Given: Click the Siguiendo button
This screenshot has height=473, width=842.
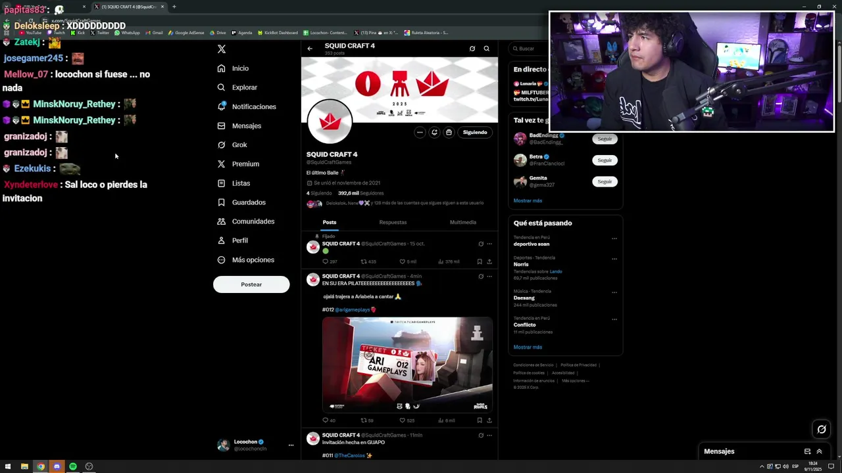Looking at the screenshot, I should tap(475, 132).
